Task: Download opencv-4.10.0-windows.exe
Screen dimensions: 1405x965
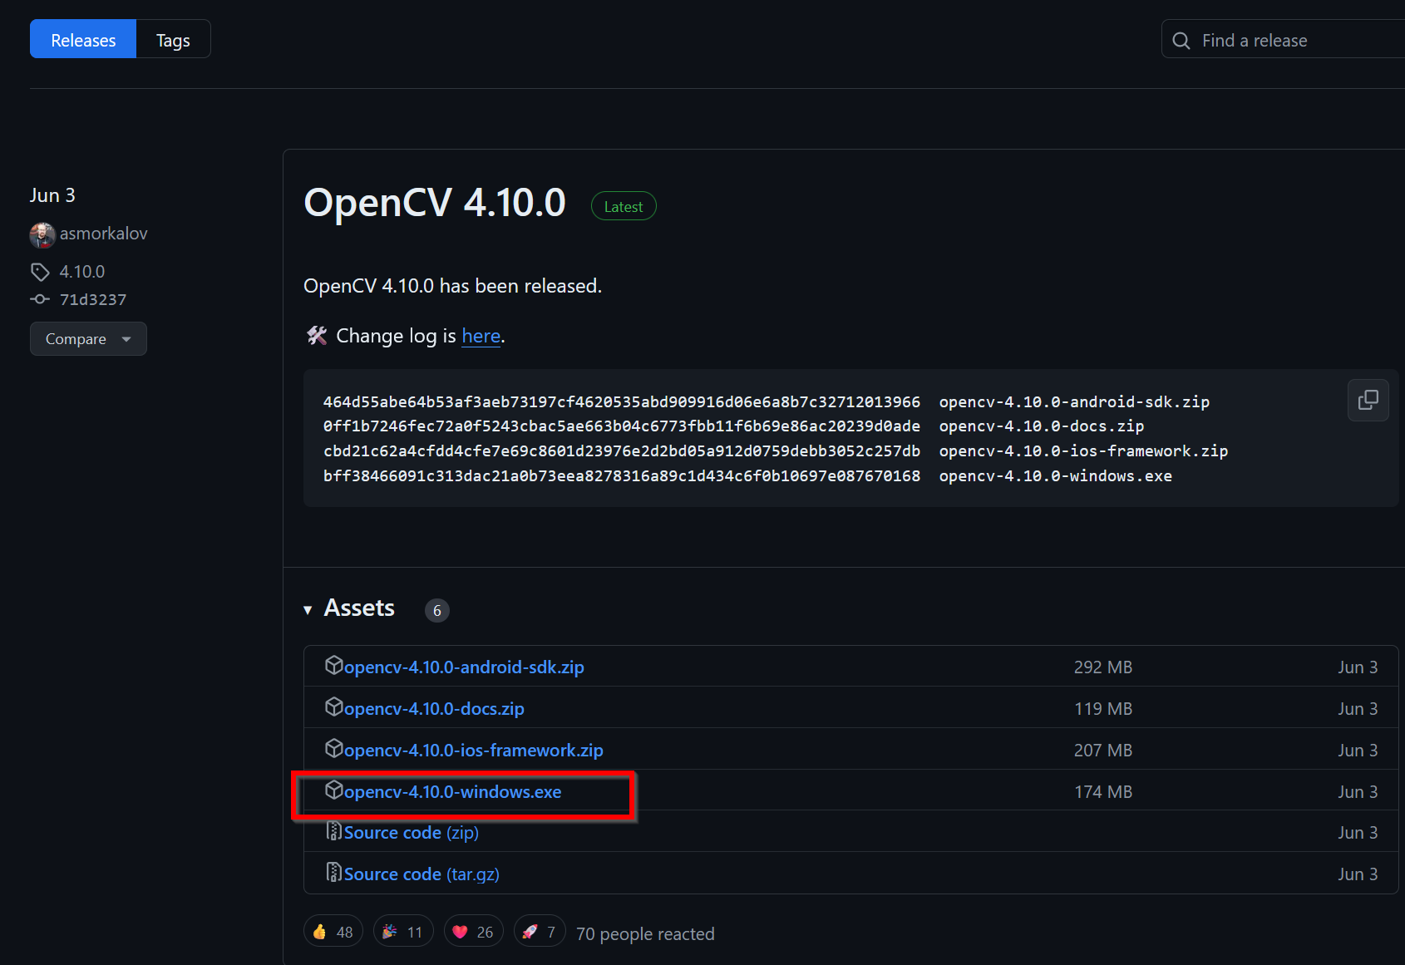Action: click(x=452, y=791)
